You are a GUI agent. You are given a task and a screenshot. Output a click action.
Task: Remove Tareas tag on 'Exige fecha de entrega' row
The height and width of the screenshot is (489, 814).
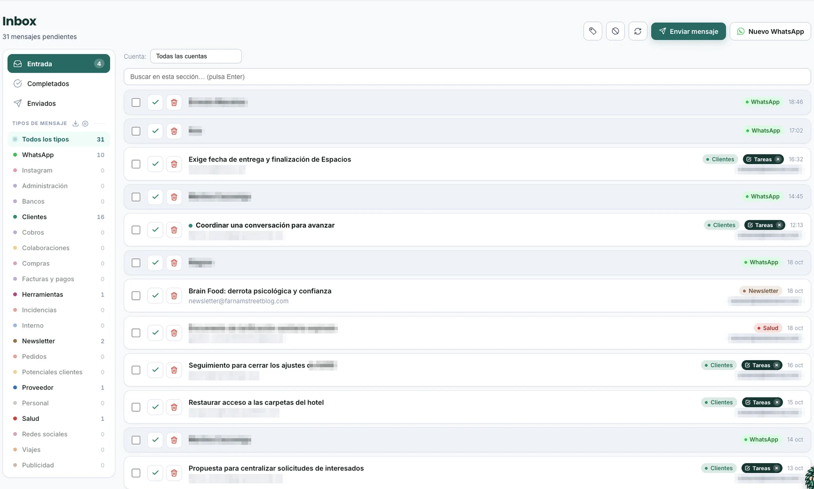778,159
